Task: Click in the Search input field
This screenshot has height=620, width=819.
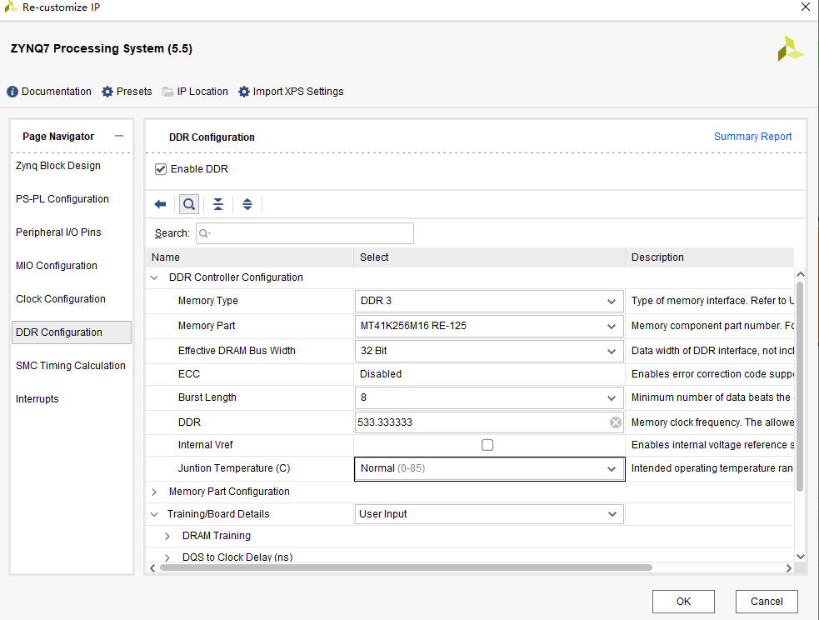Action: pyautogui.click(x=305, y=233)
